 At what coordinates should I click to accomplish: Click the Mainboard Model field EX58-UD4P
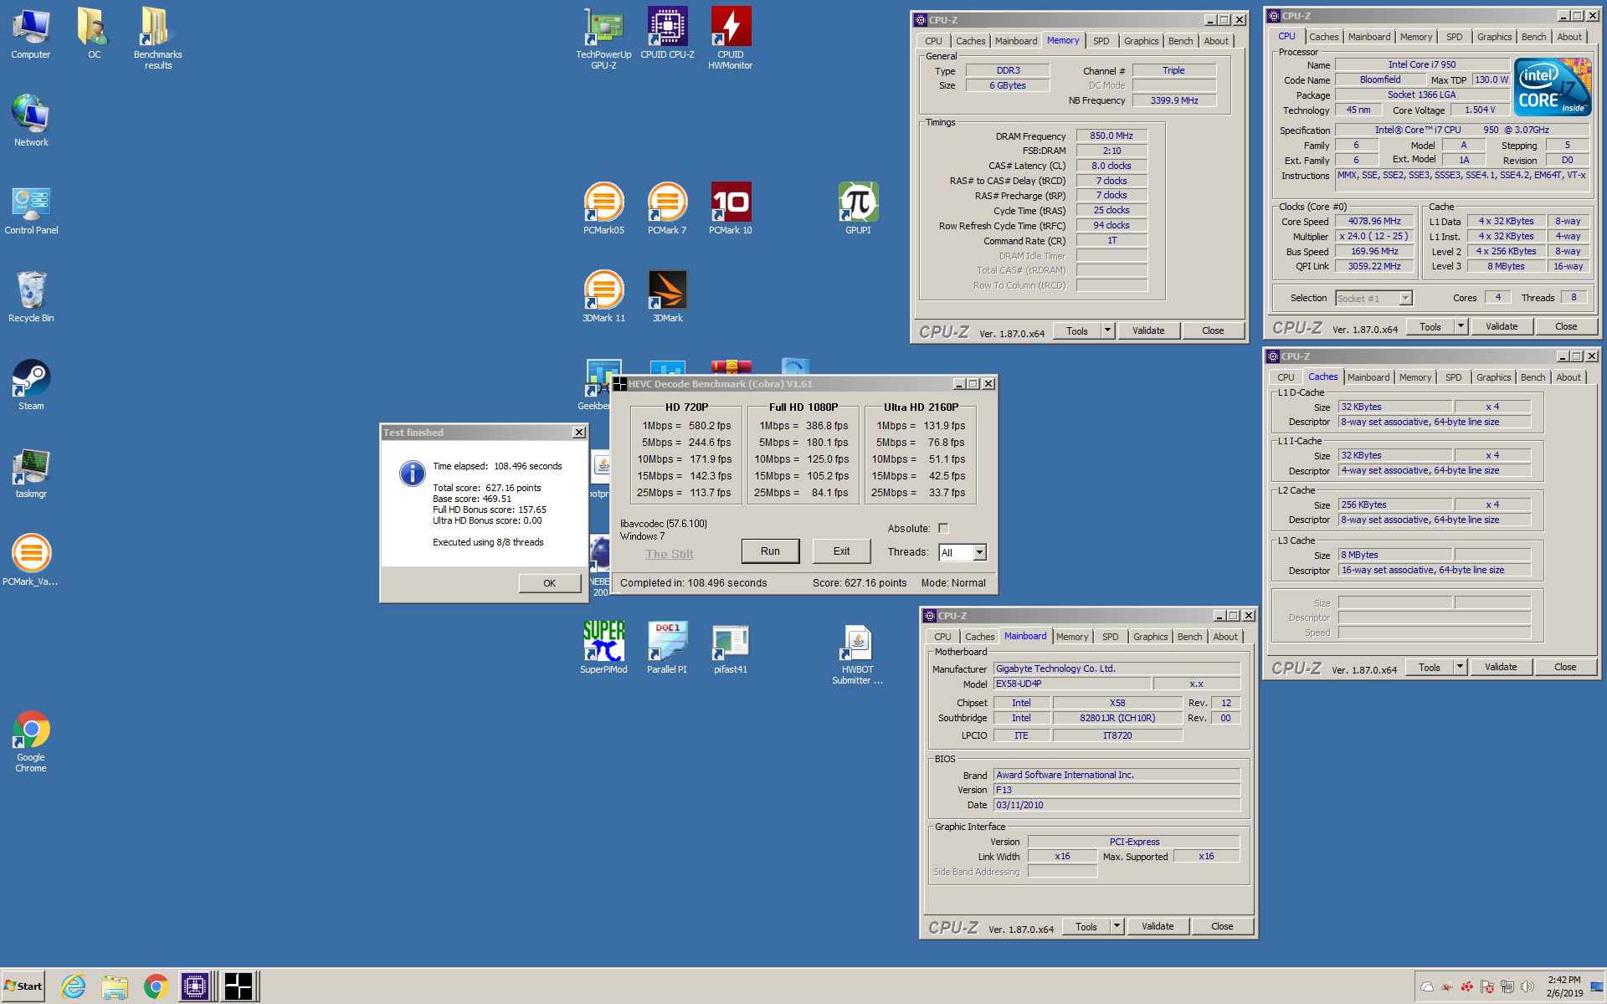1071,684
